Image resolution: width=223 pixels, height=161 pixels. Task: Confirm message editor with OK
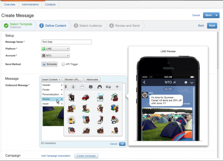122,144
